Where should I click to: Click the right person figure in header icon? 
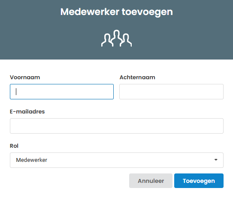126,40
